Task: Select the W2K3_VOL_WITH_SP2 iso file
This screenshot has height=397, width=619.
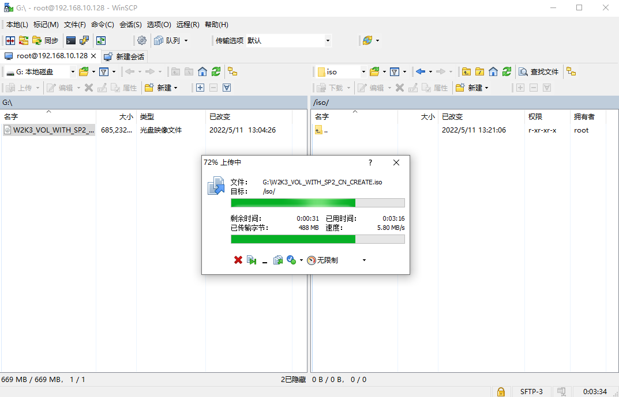Action: click(x=49, y=130)
